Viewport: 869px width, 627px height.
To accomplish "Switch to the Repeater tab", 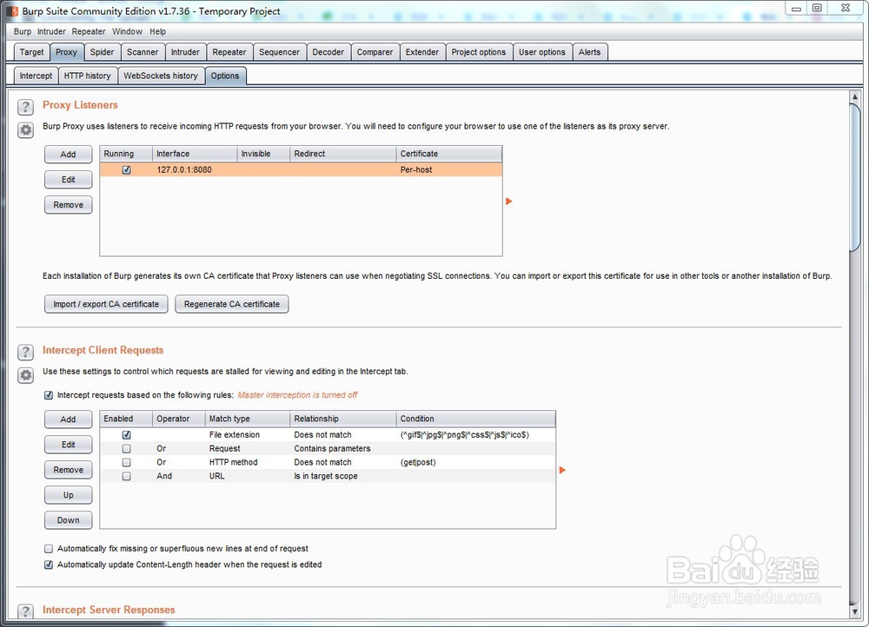I will click(229, 52).
